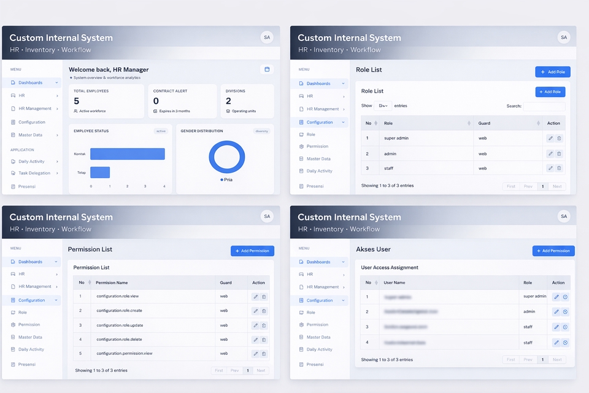The image size is (589, 393).
Task: Edit the configuration.role.create permission via pencil icon
Action: pyautogui.click(x=256, y=311)
